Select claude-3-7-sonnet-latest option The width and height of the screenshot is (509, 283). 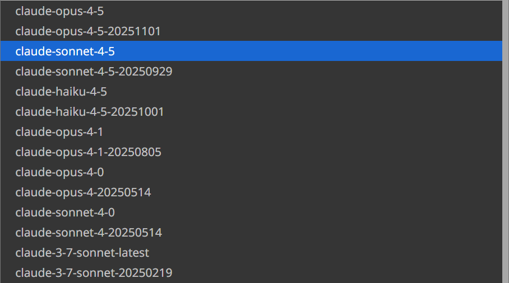point(82,252)
